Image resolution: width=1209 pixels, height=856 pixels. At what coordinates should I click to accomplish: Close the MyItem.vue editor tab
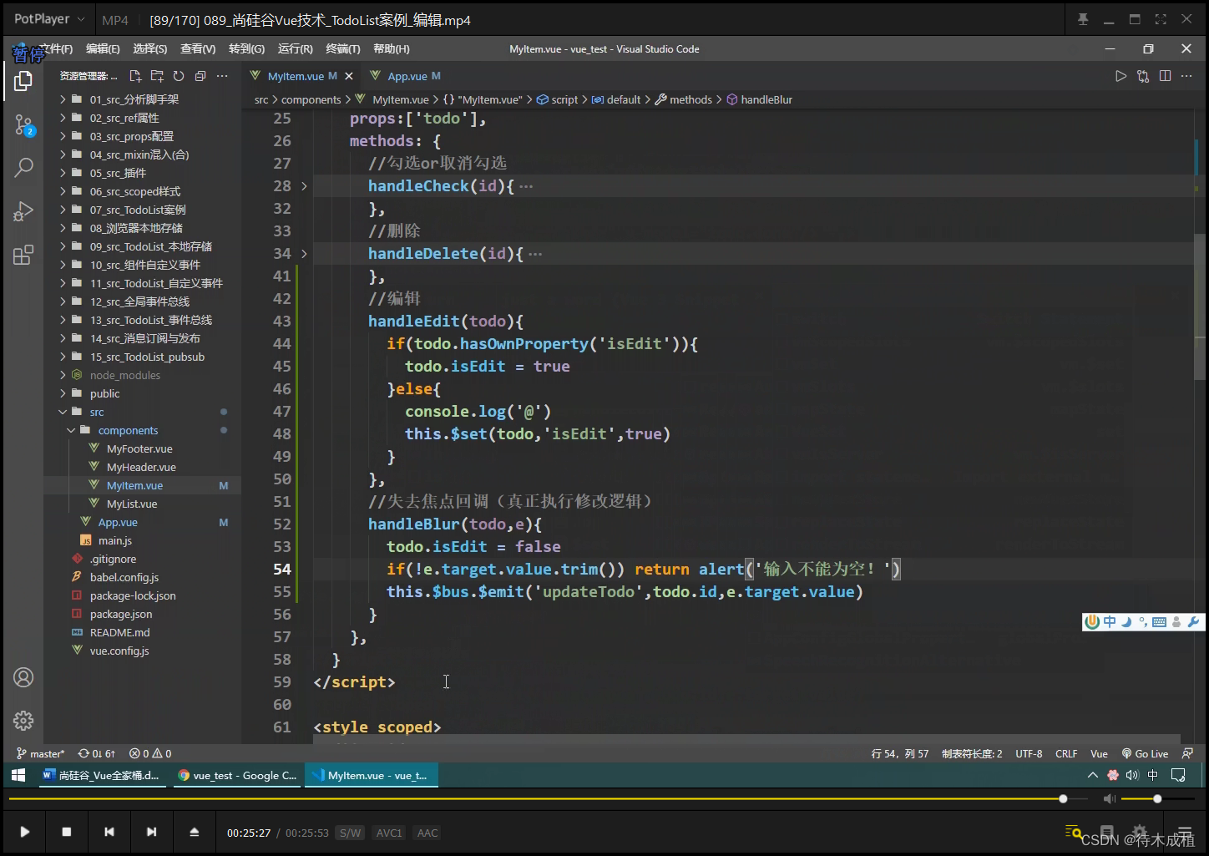pos(349,76)
